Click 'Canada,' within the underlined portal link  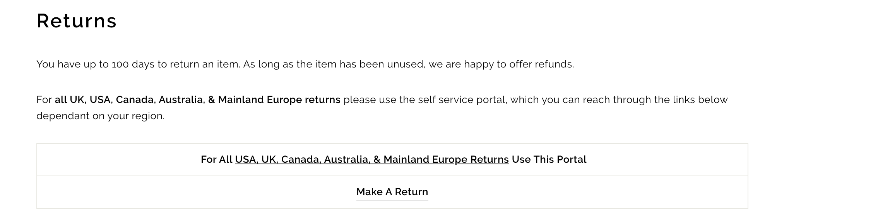301,159
